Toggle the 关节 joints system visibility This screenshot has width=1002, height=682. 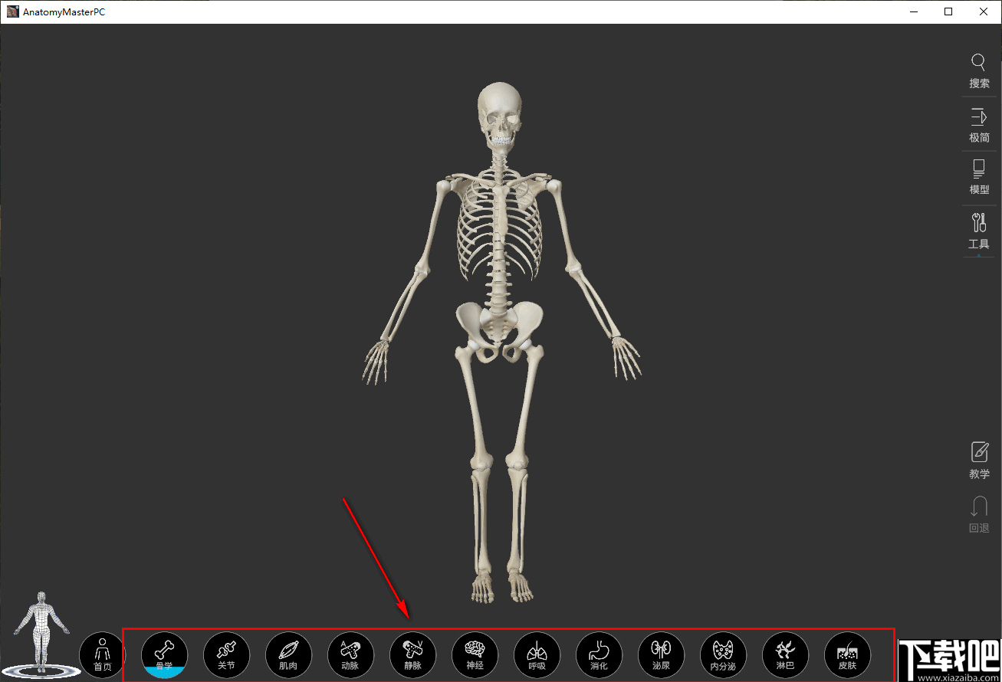point(226,654)
